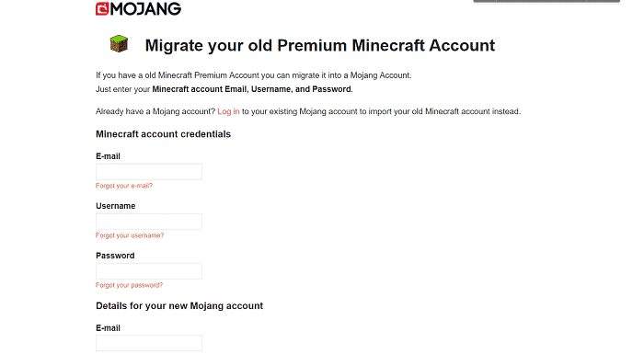Viewport: 644px width, 354px height.
Task: Click the Minecraft grass block icon
Action: 119,44
